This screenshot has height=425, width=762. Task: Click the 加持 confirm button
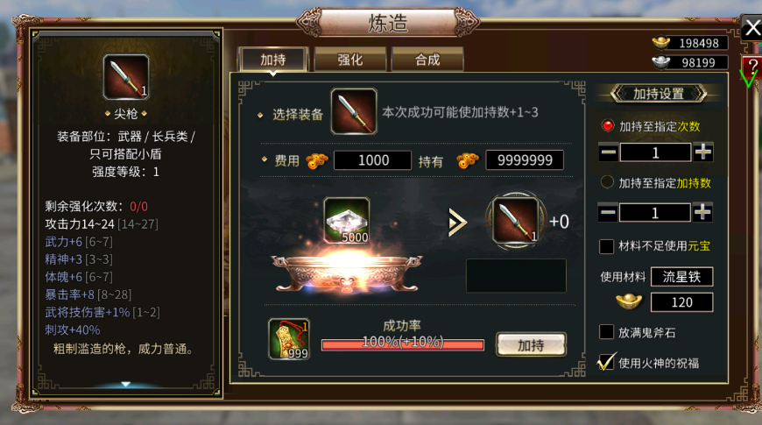point(531,344)
